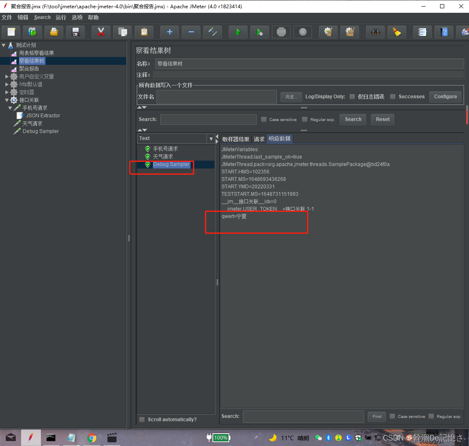Enable Successes checkbox
Image resolution: width=469 pixels, height=446 pixels.
click(x=393, y=97)
